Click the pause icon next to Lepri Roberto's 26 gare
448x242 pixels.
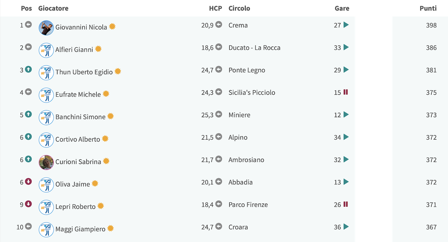click(x=346, y=204)
